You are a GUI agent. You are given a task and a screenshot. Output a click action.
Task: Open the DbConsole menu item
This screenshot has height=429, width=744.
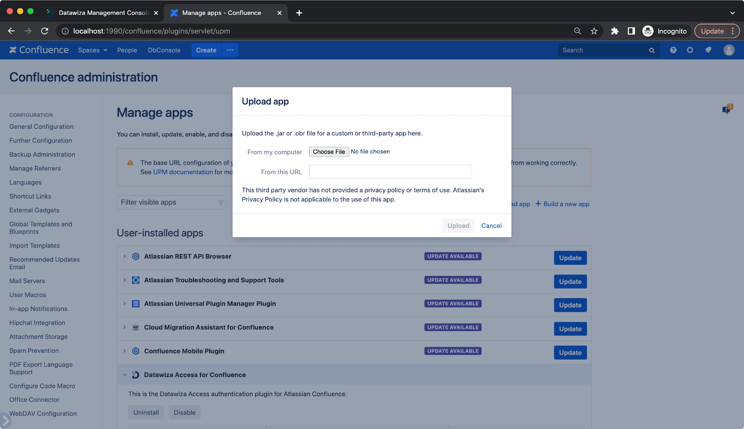coord(164,50)
